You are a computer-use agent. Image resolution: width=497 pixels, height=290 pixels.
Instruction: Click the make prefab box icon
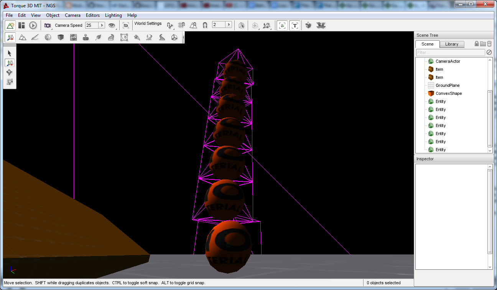click(308, 25)
